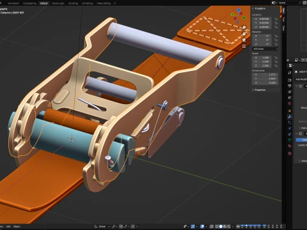The image size is (307, 230).
Task: Switch to Animation workspace tab
Action: [13, 3]
